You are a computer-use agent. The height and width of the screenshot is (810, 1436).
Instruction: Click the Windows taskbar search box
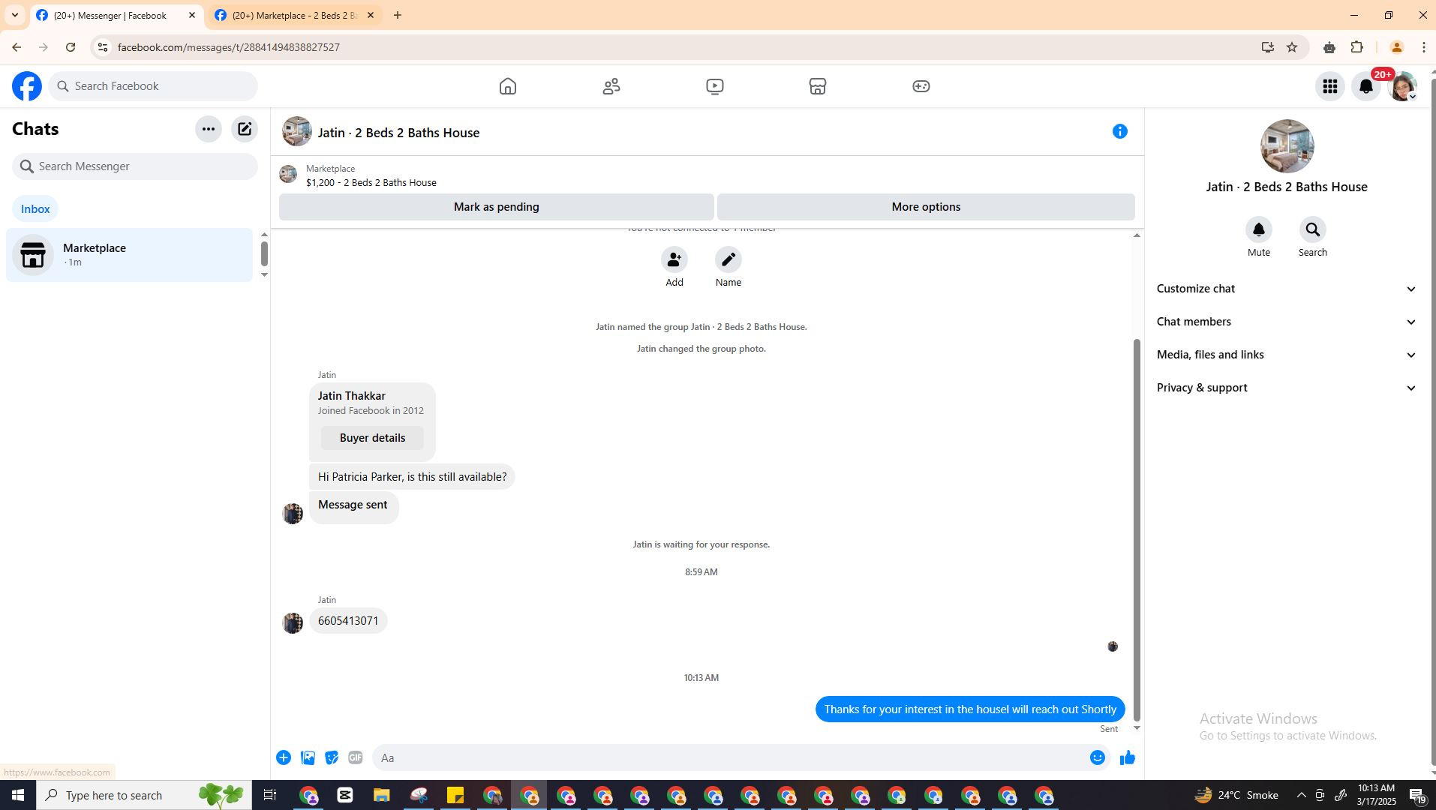tap(144, 795)
